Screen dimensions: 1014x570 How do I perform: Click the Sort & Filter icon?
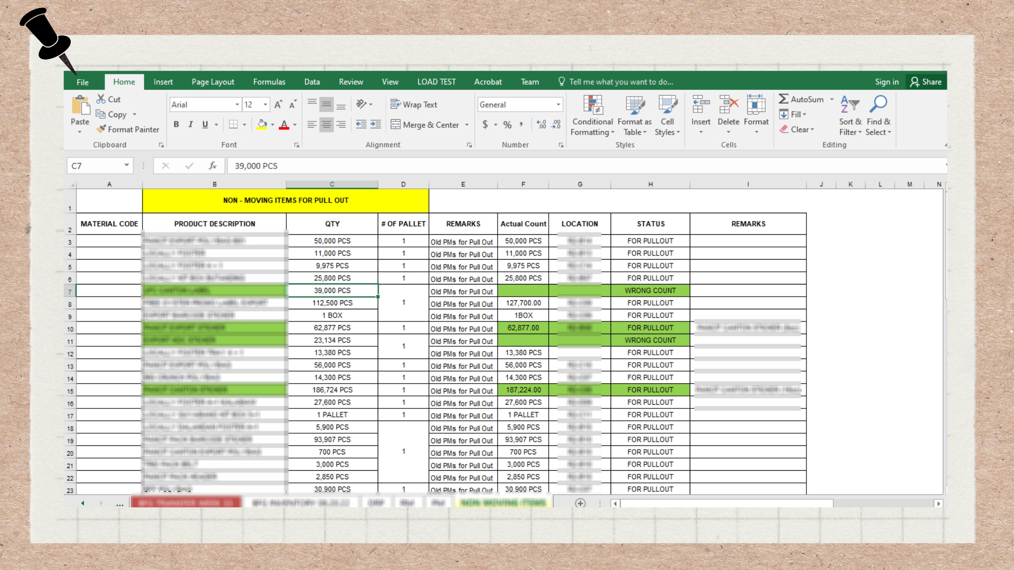coord(850,104)
